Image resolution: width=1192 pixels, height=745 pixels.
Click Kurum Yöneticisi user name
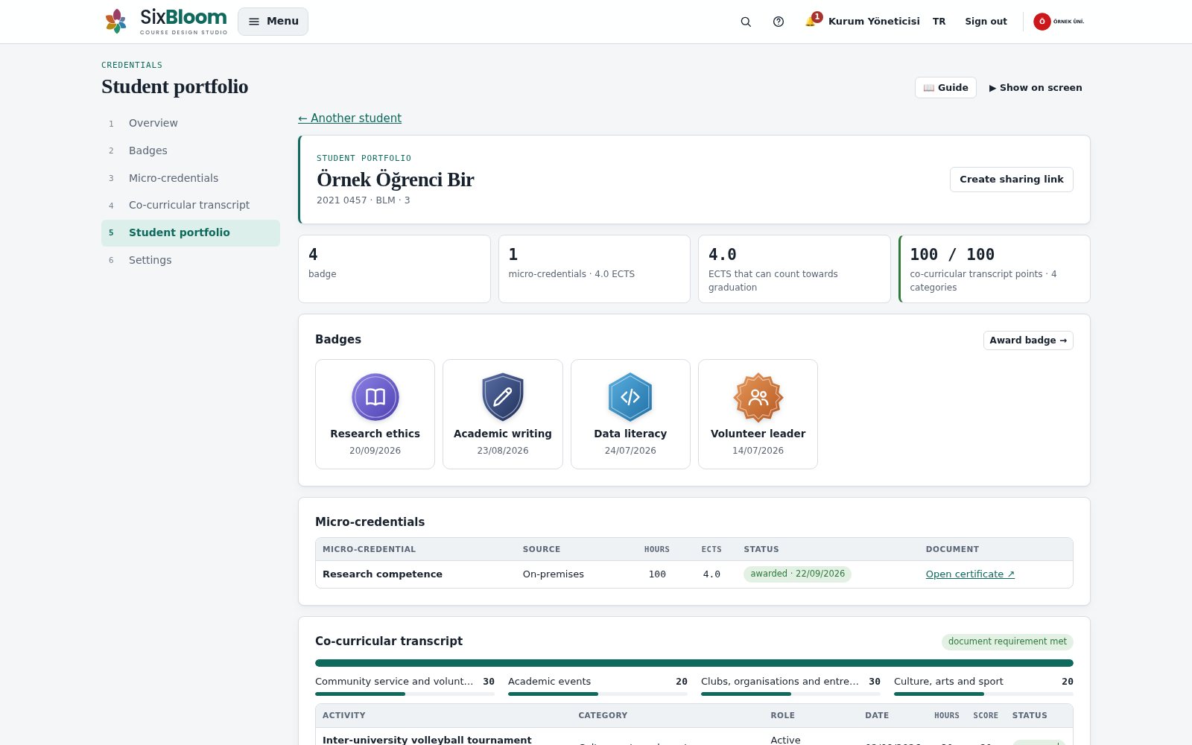pyautogui.click(x=874, y=22)
